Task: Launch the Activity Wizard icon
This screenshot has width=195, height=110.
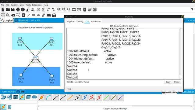Action: 33,9
